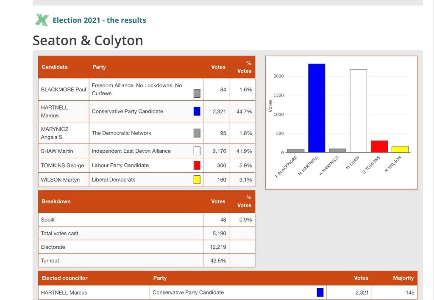Click the yellow Liberal Democrats color square

197,179
